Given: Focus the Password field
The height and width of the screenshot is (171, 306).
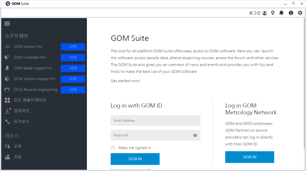Looking at the screenshot, I should (x=155, y=135).
